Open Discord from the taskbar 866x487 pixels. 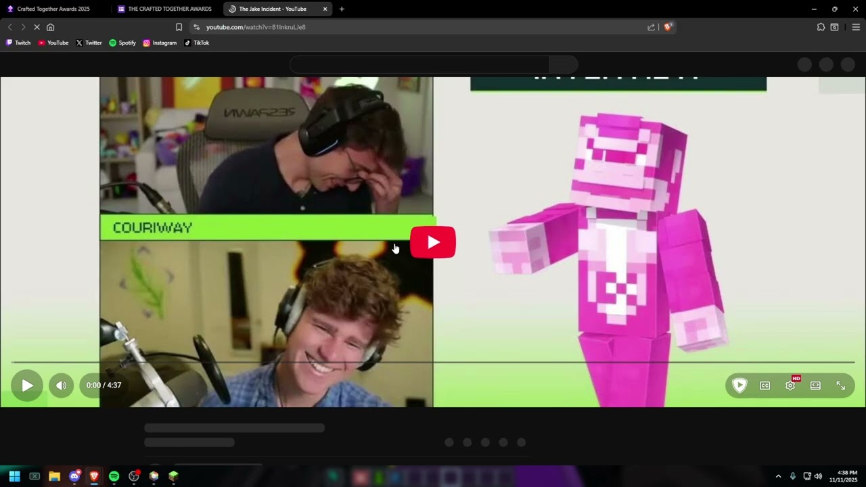74,476
